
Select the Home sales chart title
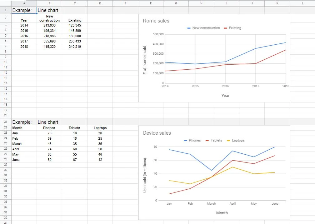tap(156, 21)
